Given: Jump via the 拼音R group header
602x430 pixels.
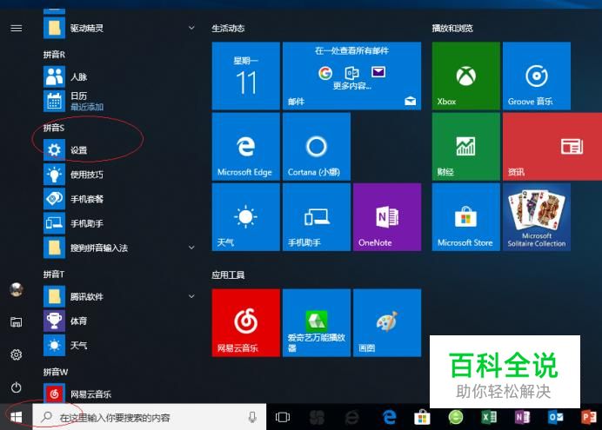Looking at the screenshot, I should click(x=54, y=55).
